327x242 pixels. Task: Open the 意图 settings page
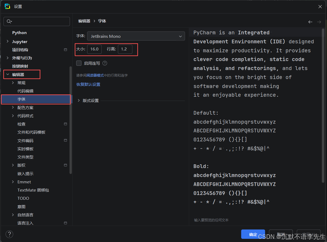tap(21, 207)
